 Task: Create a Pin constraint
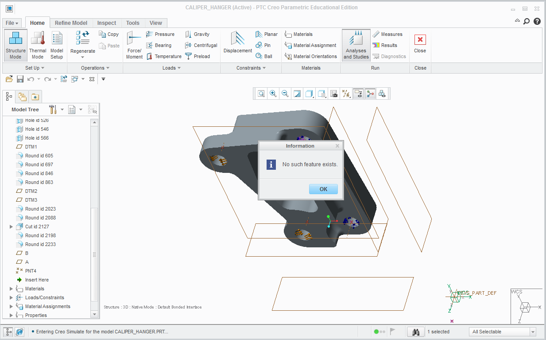pyautogui.click(x=263, y=45)
